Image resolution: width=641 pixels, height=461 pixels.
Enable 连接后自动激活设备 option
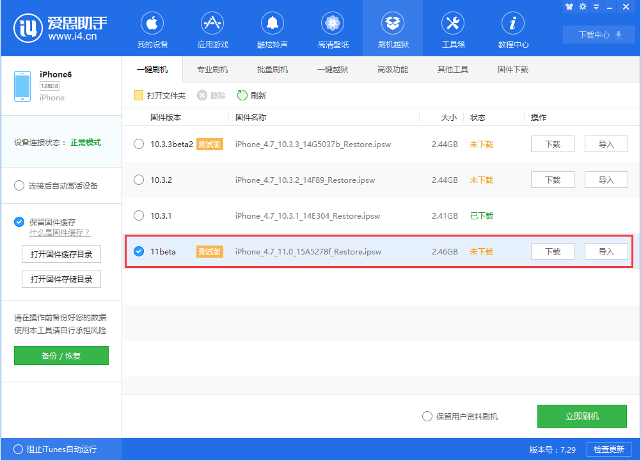coord(19,185)
